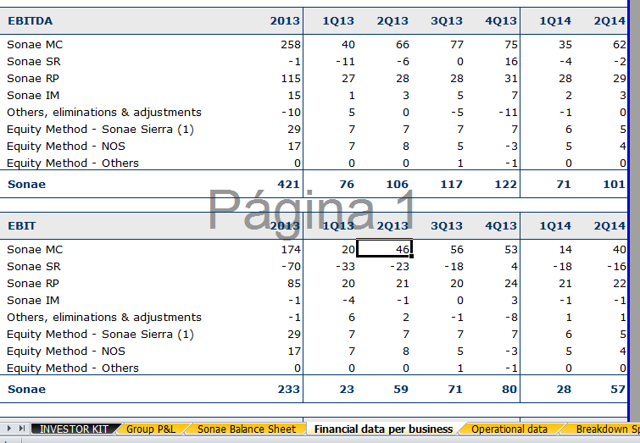Select Sonae SR label in EBITDA table
Screen dimensions: 640x443
pyautogui.click(x=33, y=62)
